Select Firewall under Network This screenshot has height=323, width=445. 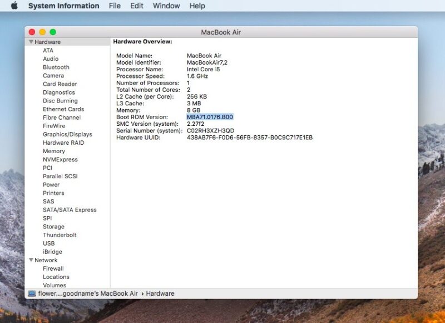pyautogui.click(x=53, y=268)
